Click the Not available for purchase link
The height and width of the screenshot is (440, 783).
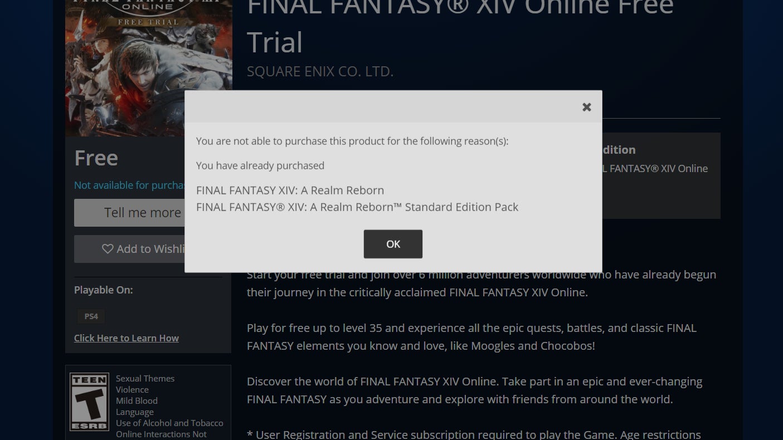point(129,185)
